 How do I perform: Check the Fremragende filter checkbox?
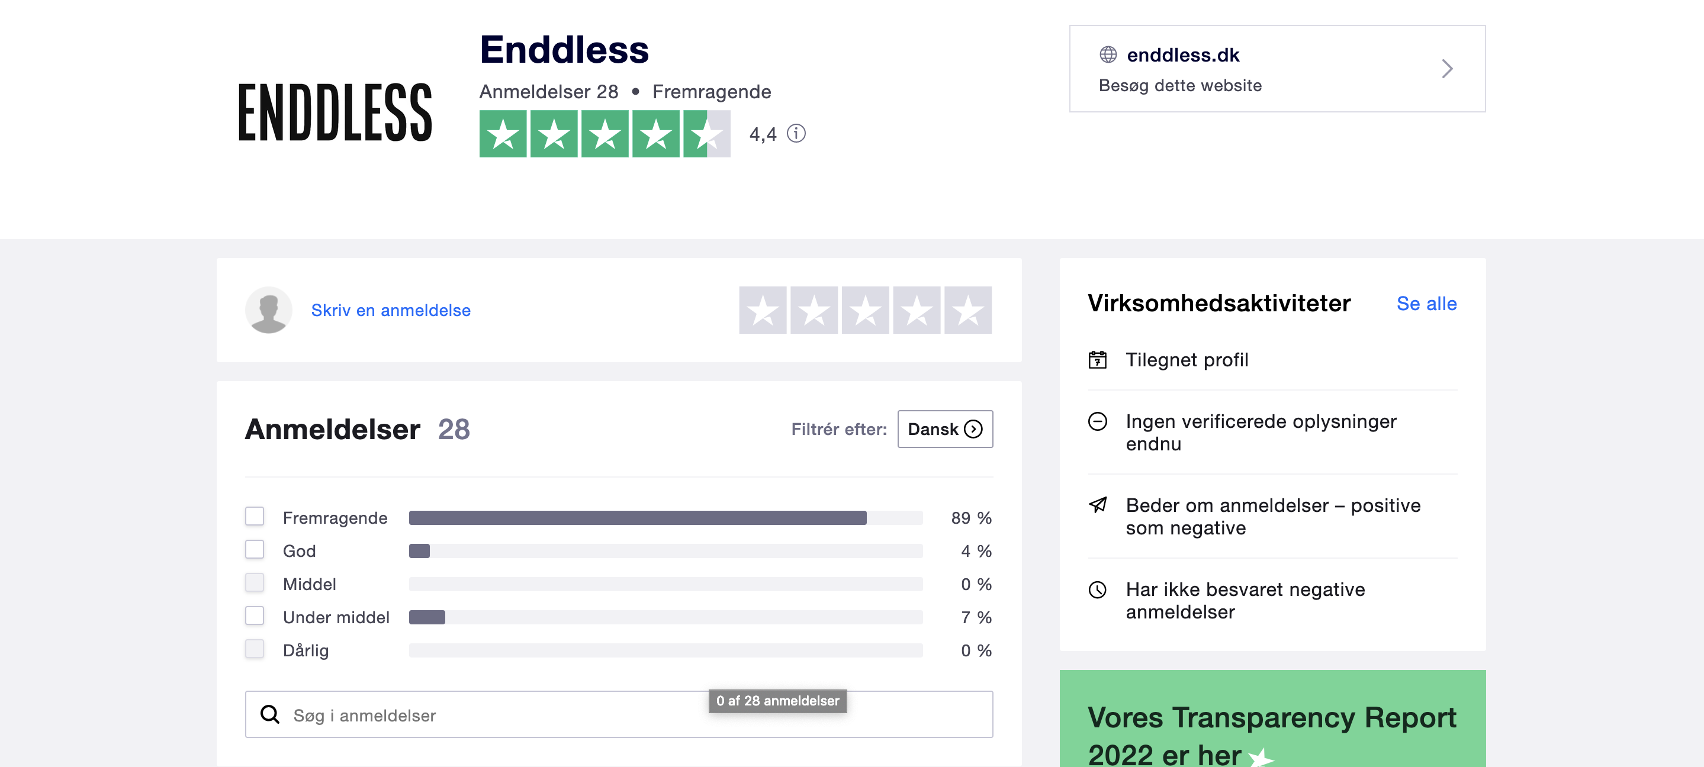pos(255,517)
